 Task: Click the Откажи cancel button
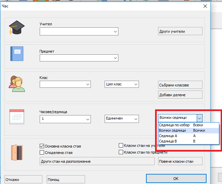[x=24, y=179]
